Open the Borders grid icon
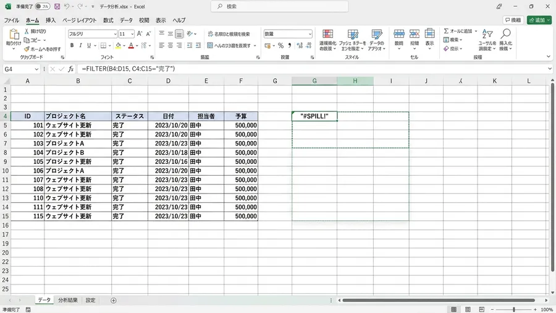 pyautogui.click(x=103, y=45)
